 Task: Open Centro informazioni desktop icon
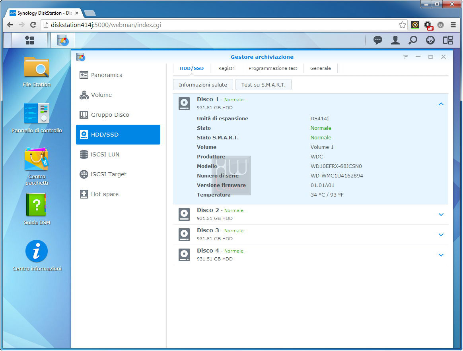[x=37, y=251]
